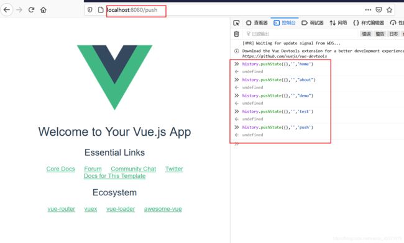
Task: Click the Download the Vue Devtools extension message
Action: 323,51
